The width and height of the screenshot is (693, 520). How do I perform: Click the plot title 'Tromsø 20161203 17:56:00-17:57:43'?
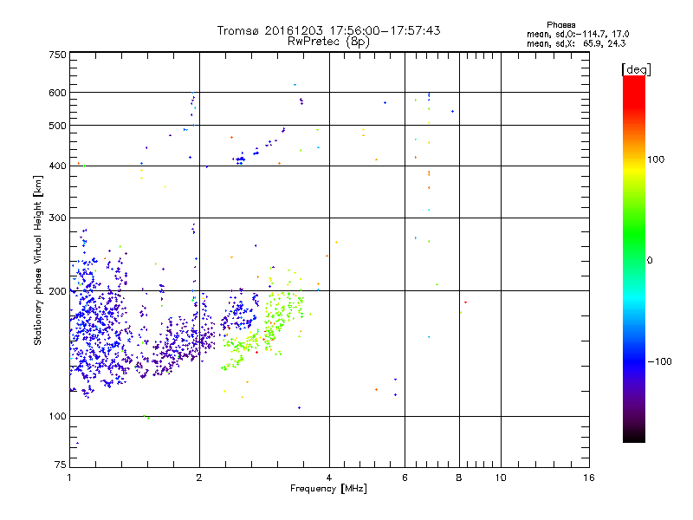[329, 30]
